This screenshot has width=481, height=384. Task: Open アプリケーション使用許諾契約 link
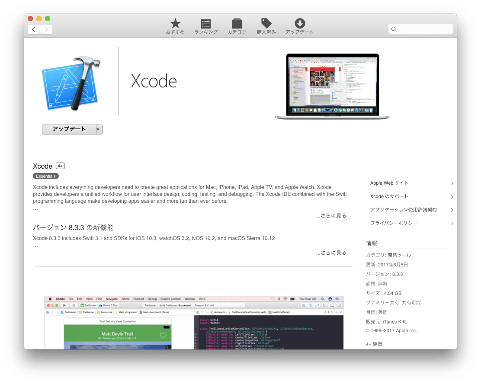pos(404,210)
